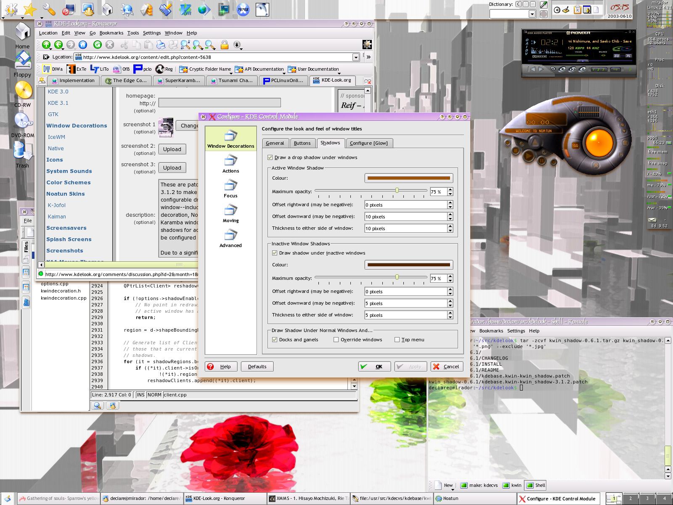Open the Floppy desktop icon
This screenshot has width=673, height=505.
[22, 64]
